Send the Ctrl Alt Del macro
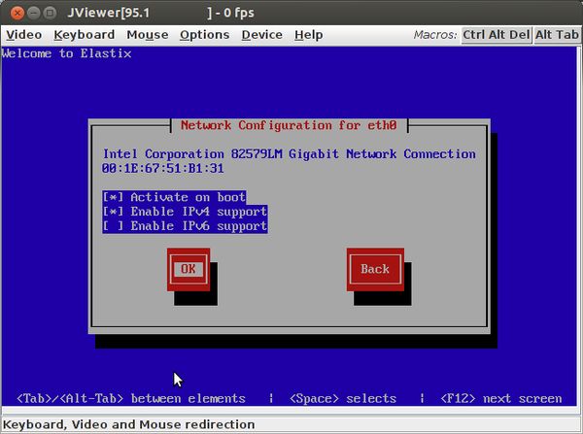The height and width of the screenshot is (434, 583). click(496, 35)
